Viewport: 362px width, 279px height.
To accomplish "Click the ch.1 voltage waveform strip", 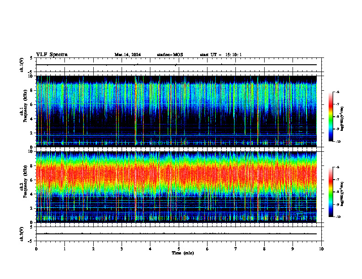I will click(x=179, y=65).
